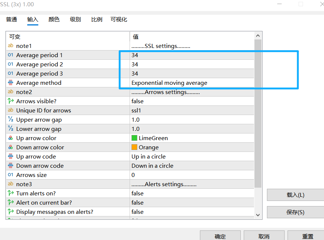Select the Up arrow code row label
Viewport: 324px width, 240px height.
36,156
